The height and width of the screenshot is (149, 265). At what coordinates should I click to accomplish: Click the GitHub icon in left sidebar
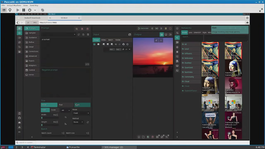click(x=19, y=118)
